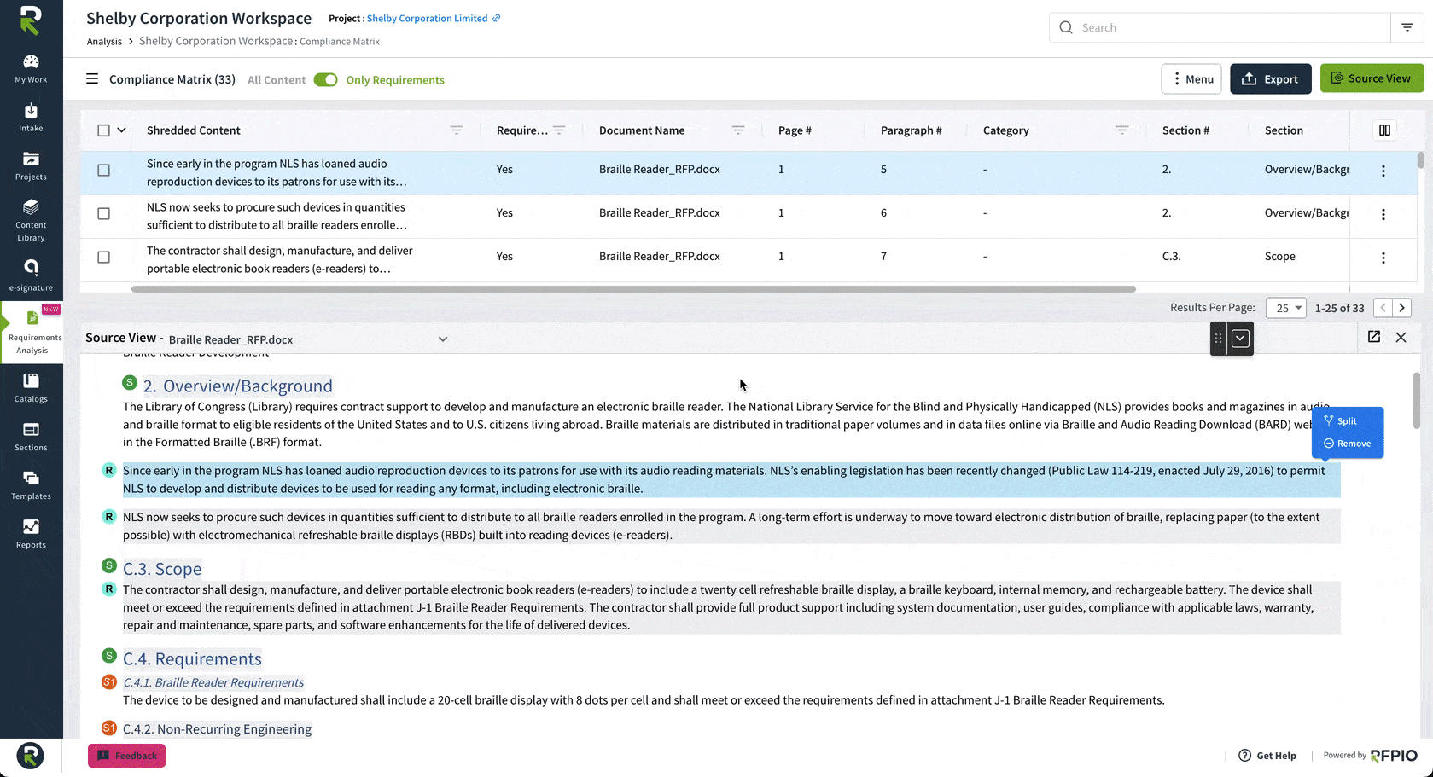Sort by the Page # column header
The width and height of the screenshot is (1433, 777).
(x=795, y=130)
